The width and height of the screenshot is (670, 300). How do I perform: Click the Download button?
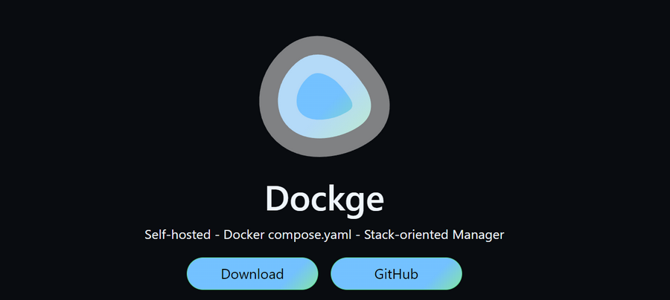pos(252,274)
